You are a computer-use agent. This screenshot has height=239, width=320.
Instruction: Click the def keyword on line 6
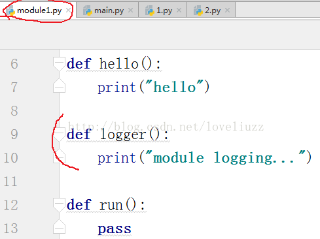tap(79, 64)
